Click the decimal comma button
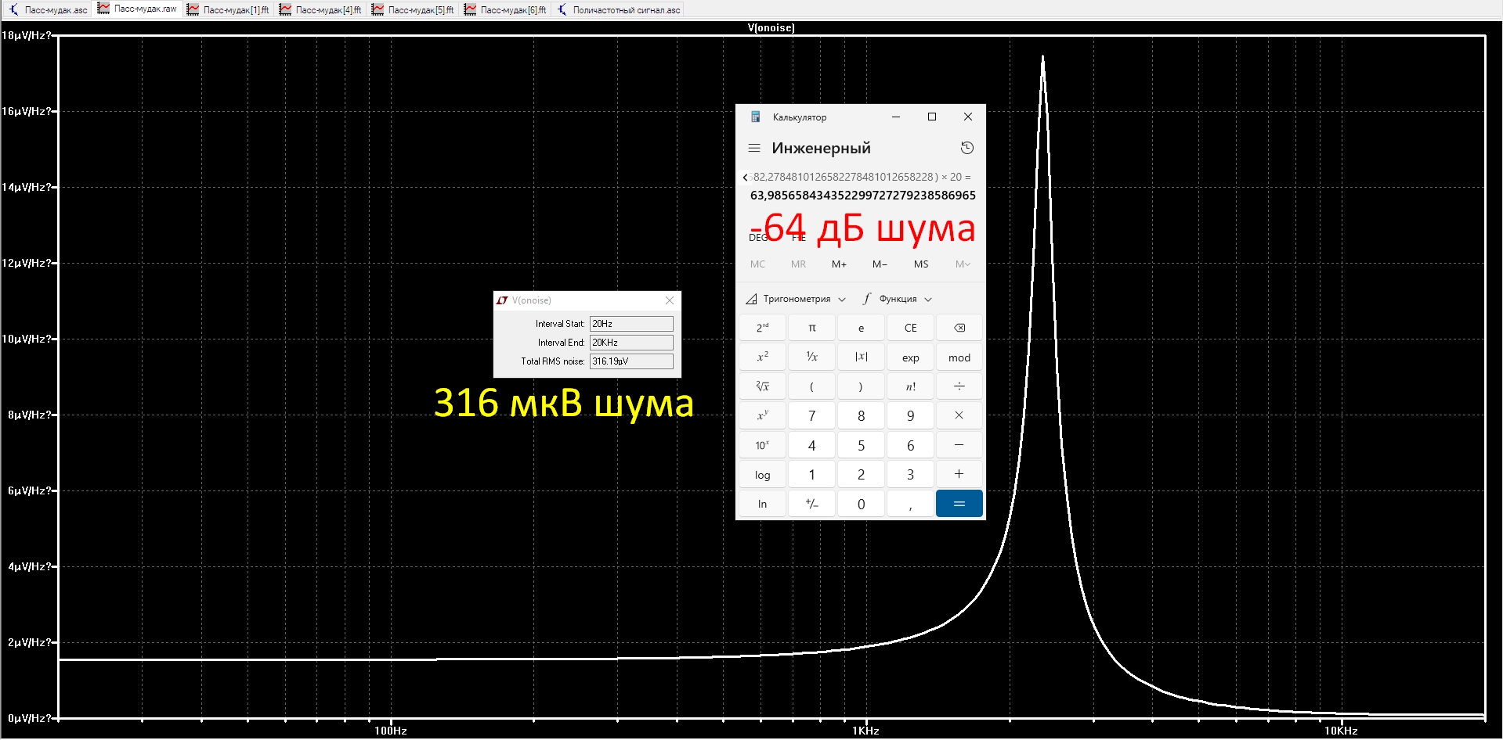The width and height of the screenshot is (1503, 740). [910, 504]
